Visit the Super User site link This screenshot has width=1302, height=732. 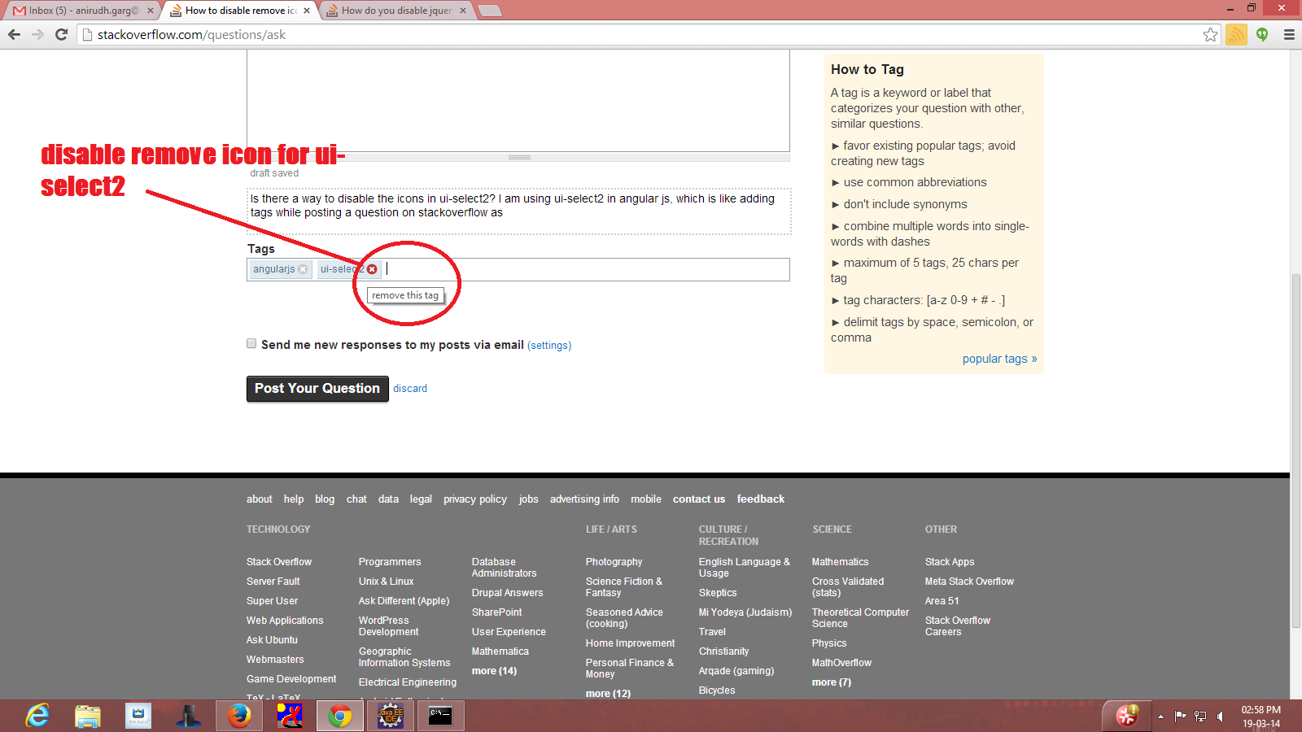(272, 601)
